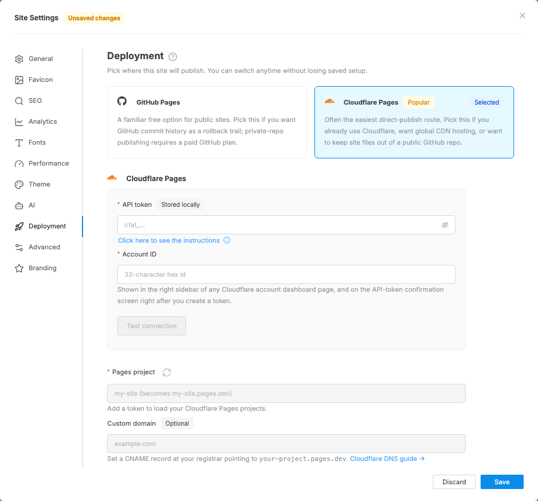Choose the GitHub Pages deployment card
The image size is (538, 501).
(207, 122)
